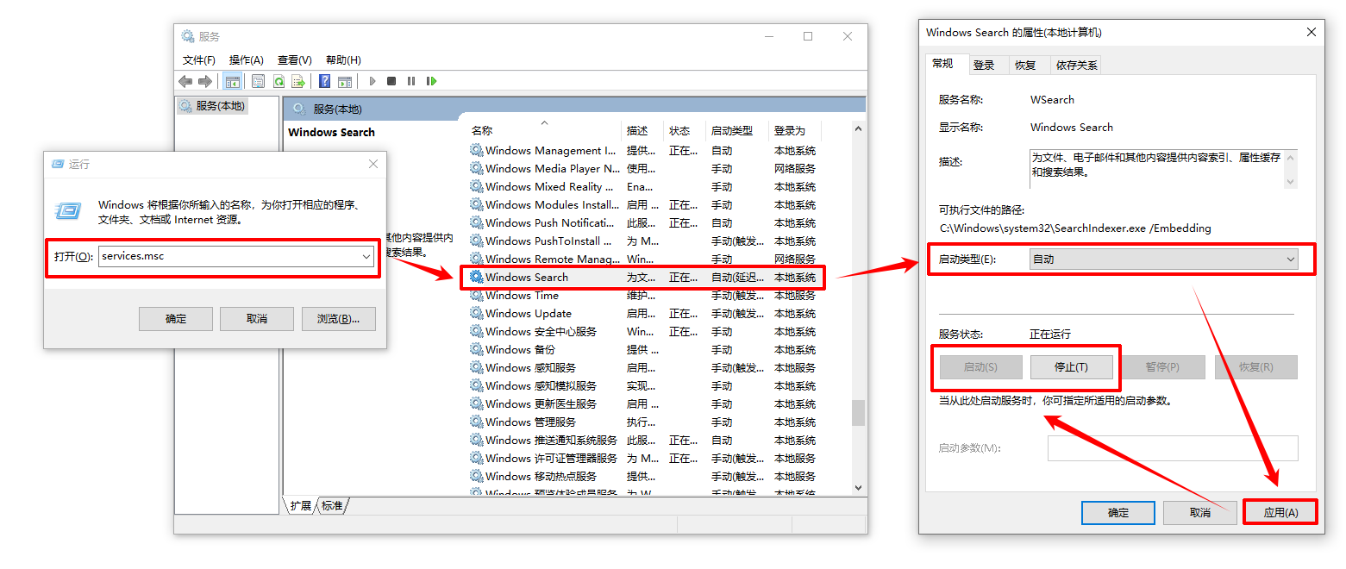Switch to the 扩展 view tab at bottom
Image resolution: width=1346 pixels, height=569 pixels.
click(x=301, y=506)
